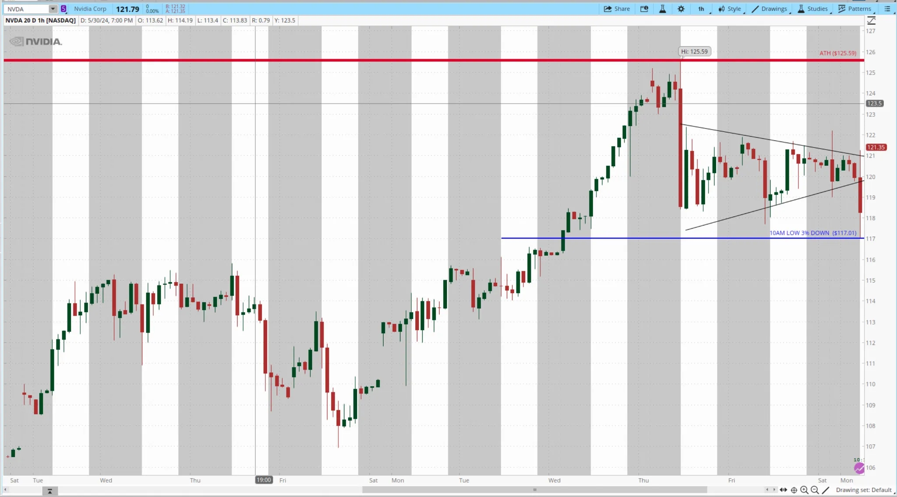Open the Drawing set: Default selector
The height and width of the screenshot is (497, 897).
tap(863, 490)
